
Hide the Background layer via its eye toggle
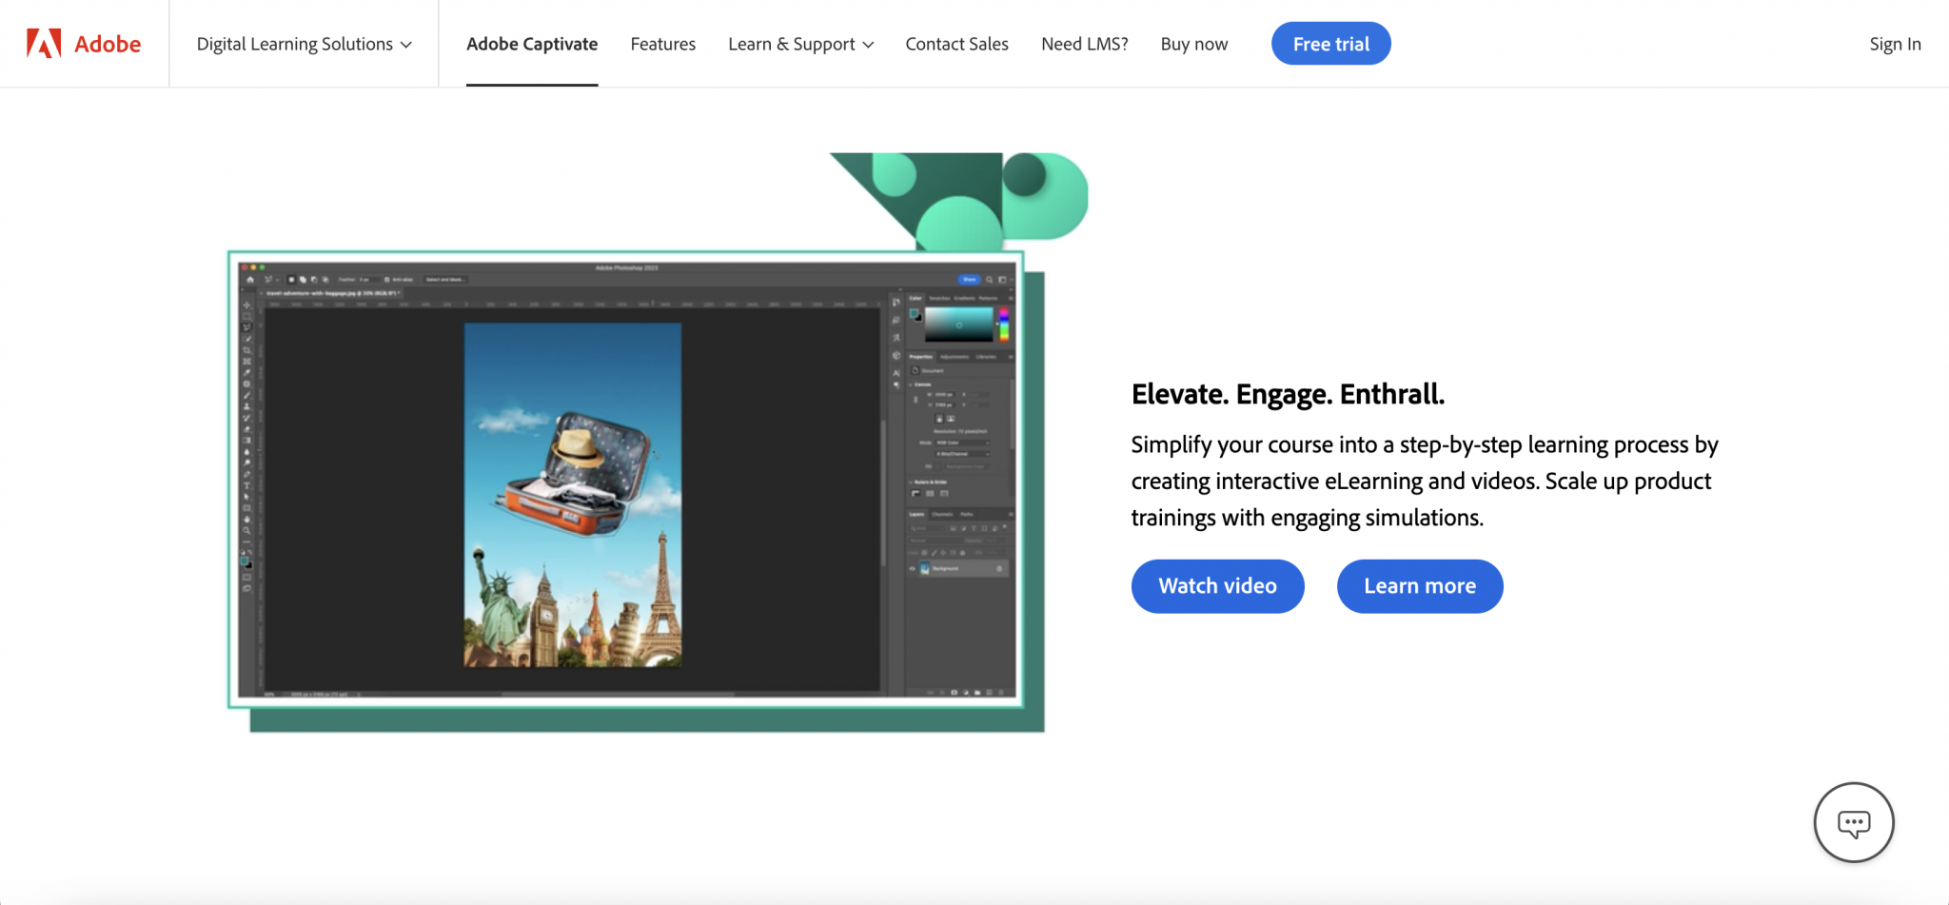tap(911, 568)
